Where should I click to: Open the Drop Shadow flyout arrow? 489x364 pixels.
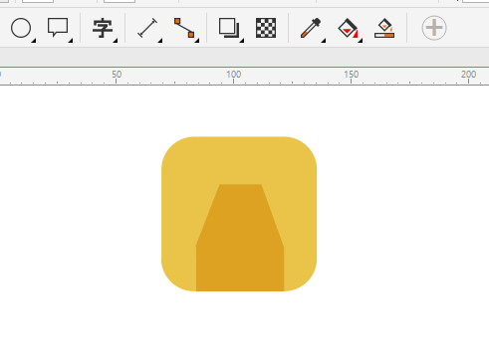pos(242,41)
